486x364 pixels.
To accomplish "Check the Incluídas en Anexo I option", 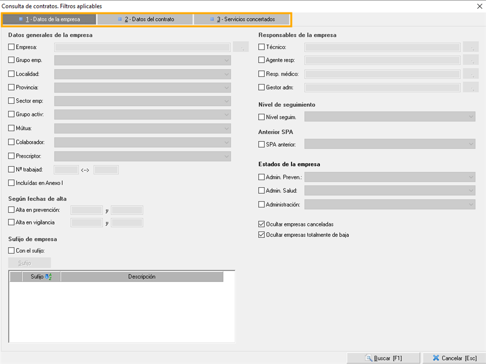I will 12,183.
